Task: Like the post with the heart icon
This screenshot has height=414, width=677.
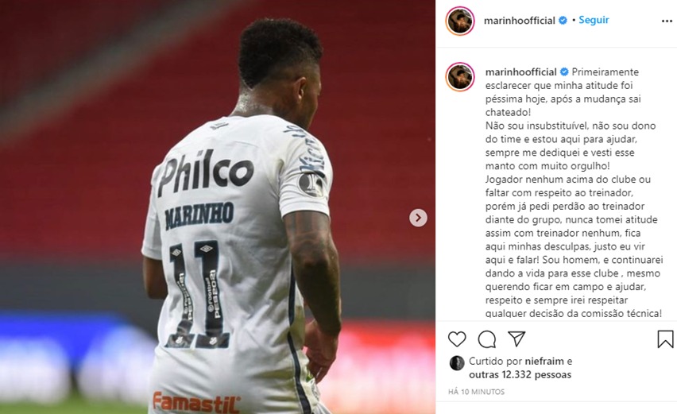Action: tap(457, 339)
